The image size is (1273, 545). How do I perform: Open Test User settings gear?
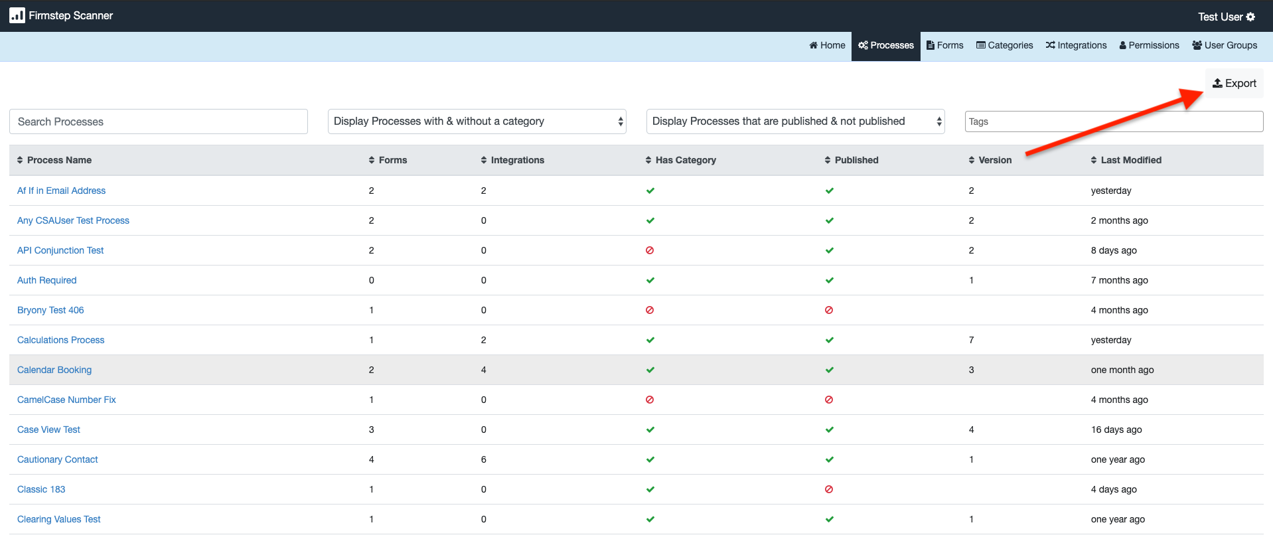coord(1250,17)
